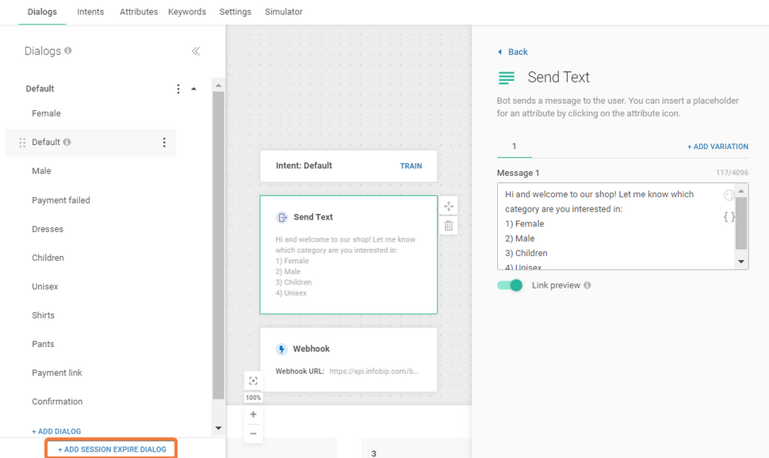The width and height of the screenshot is (769, 458).
Task: Zoom in the canvas with plus button
Action: point(253,414)
